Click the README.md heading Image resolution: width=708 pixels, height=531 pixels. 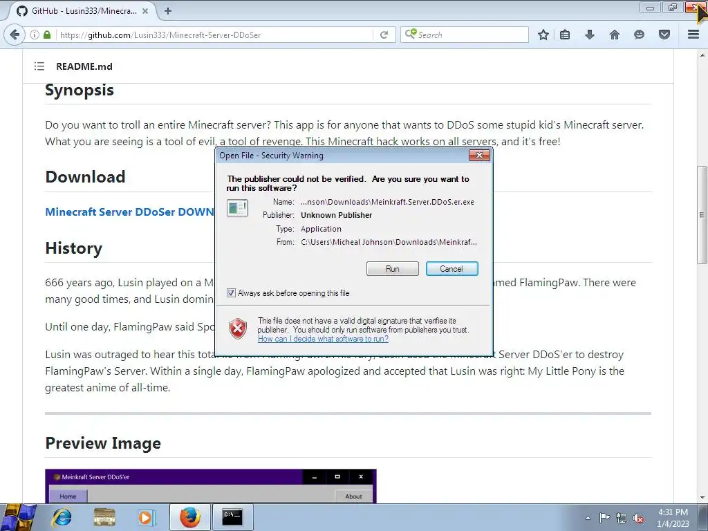click(84, 66)
